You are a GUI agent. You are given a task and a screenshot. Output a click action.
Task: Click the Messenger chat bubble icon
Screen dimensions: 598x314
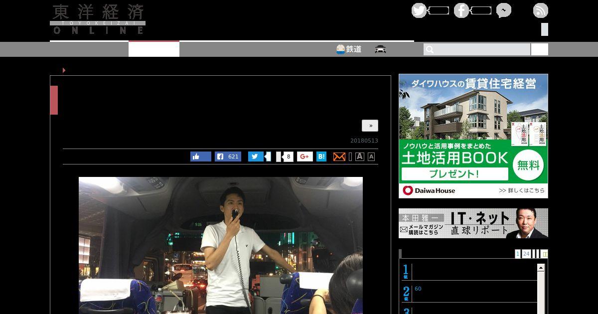click(x=504, y=10)
